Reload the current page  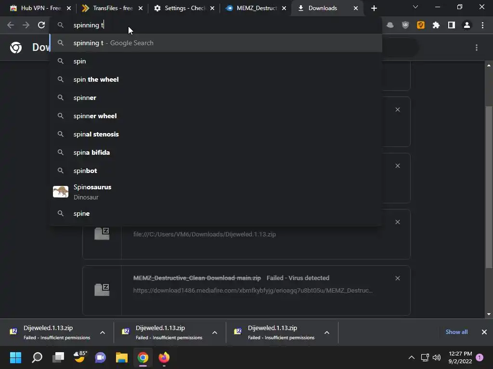(41, 25)
